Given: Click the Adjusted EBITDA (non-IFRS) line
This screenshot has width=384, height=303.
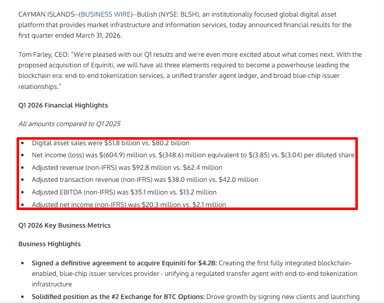Looking at the screenshot, I should [124, 192].
